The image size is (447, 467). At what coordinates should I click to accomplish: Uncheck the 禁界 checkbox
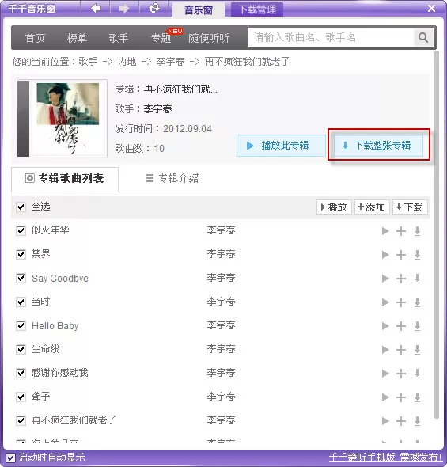21,254
